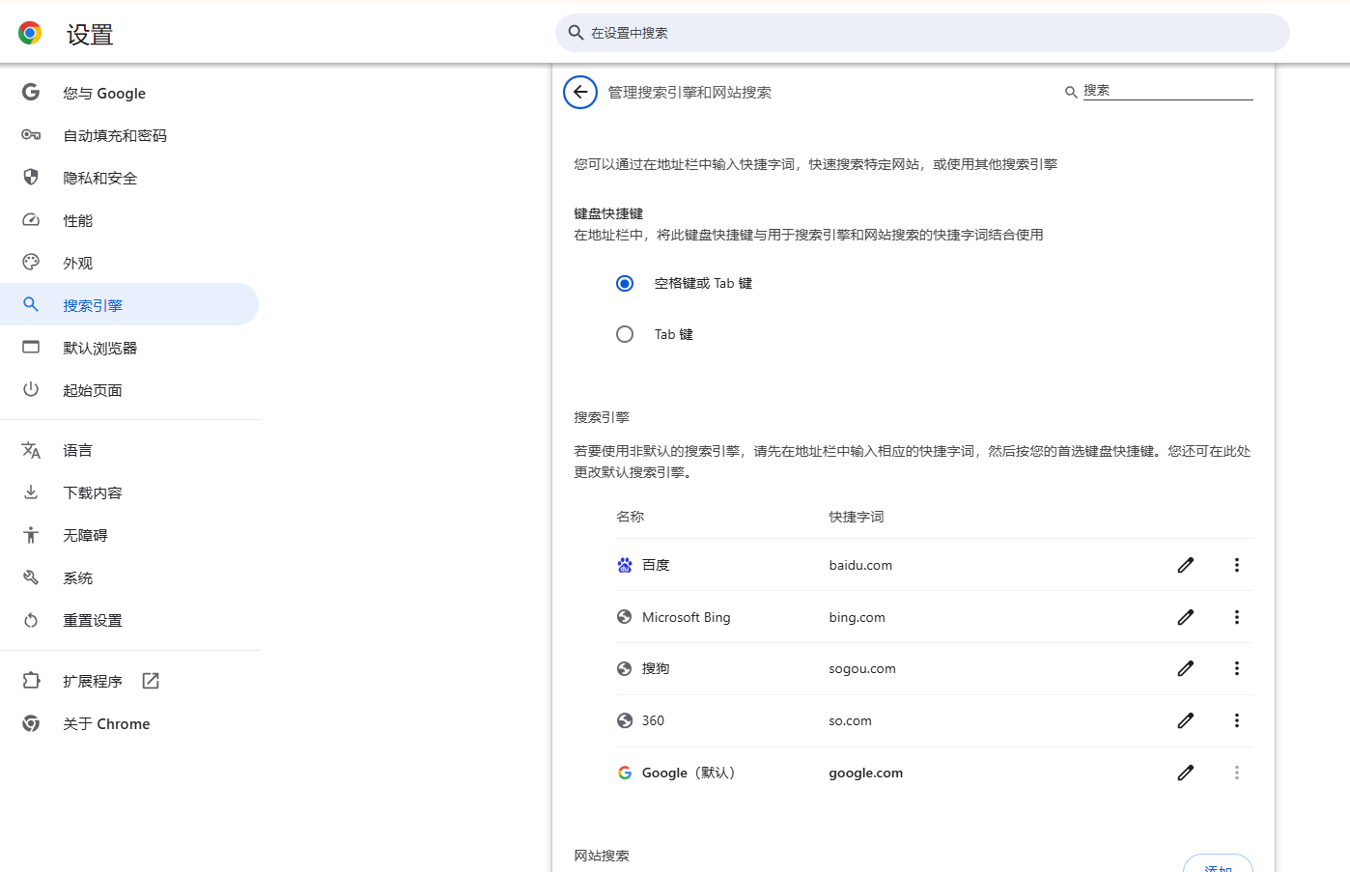Open 自动填充和密码 settings section
Image resolution: width=1350 pixels, height=872 pixels.
click(129, 135)
